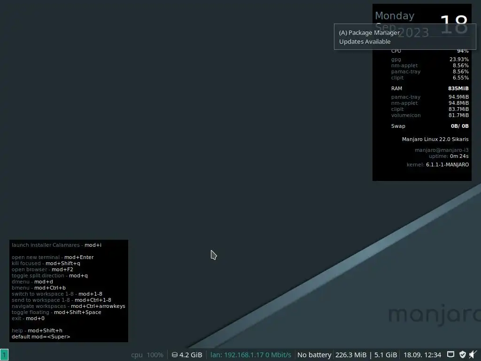
Task: Click the pamac-tray 94.9MiB RAM row
Action: (x=430, y=97)
